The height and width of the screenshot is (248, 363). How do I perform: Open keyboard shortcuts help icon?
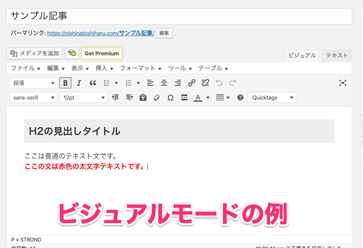[240, 97]
